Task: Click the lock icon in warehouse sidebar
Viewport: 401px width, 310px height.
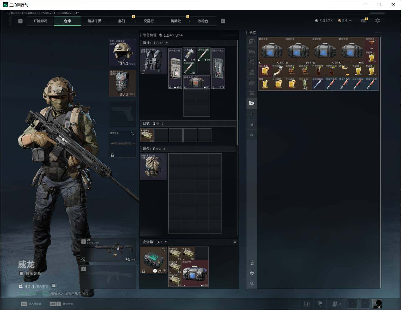Action: 252,125
